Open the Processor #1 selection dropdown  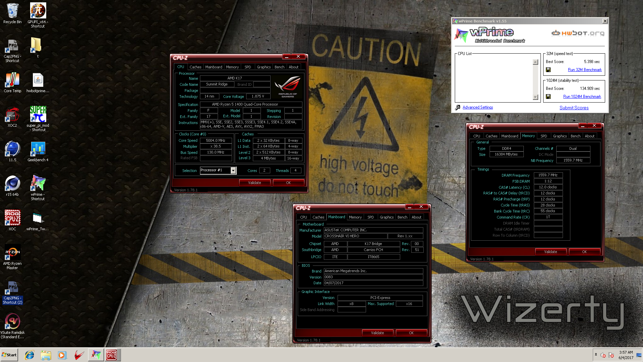click(233, 170)
